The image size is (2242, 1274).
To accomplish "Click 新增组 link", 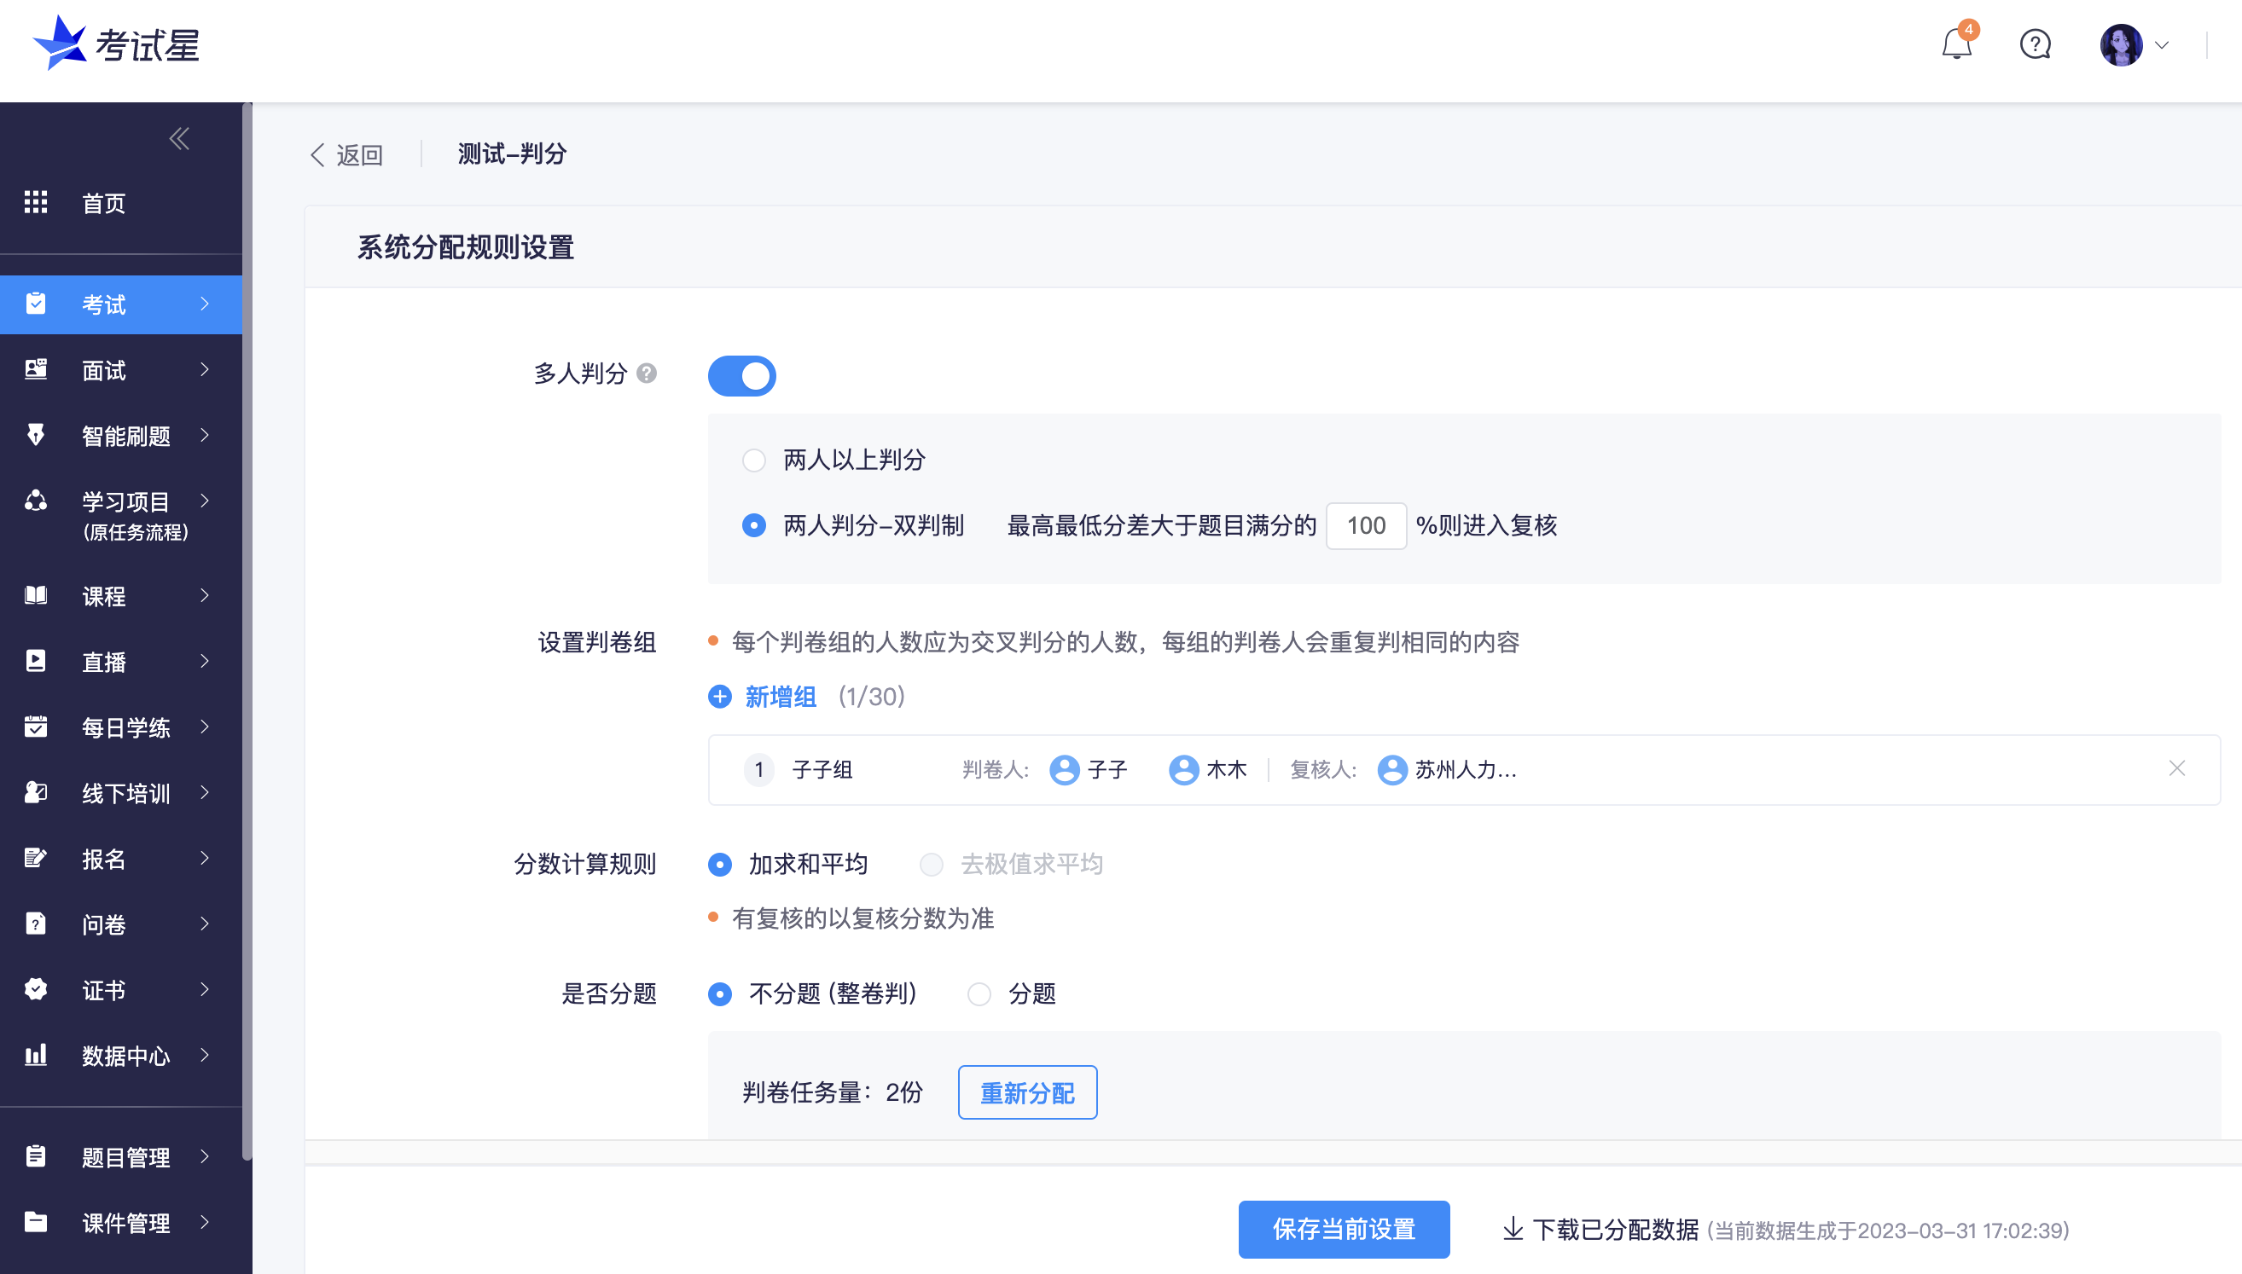I will (780, 697).
